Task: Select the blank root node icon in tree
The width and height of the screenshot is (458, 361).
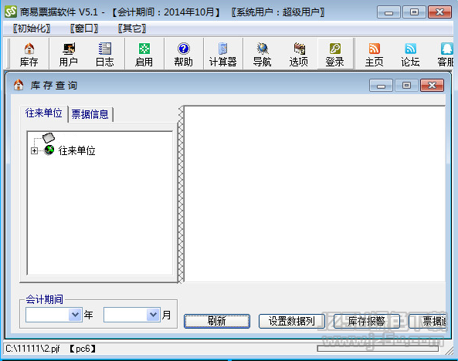Action: pyautogui.click(x=49, y=137)
